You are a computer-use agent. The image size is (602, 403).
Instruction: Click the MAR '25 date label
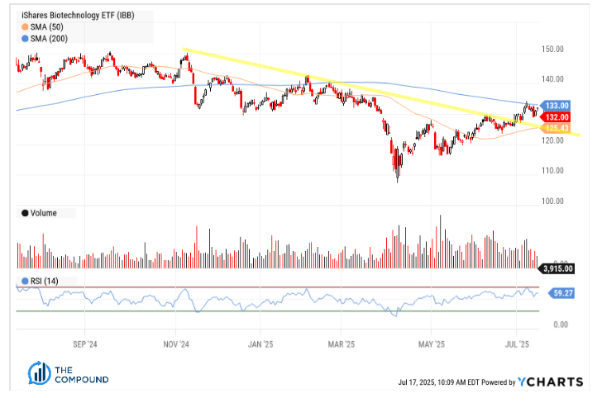click(x=341, y=344)
